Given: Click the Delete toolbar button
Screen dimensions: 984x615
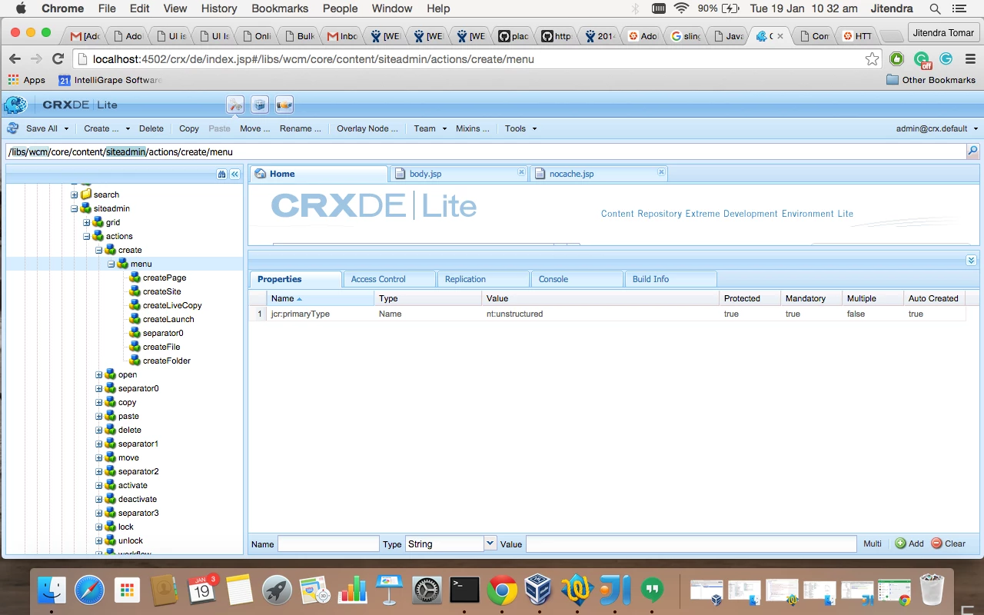Looking at the screenshot, I should click(x=151, y=128).
